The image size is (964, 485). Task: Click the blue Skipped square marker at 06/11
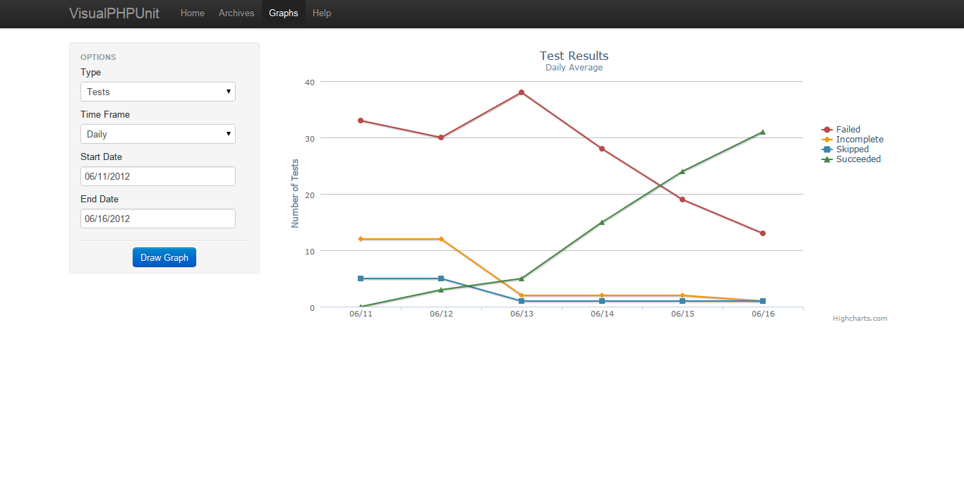361,278
